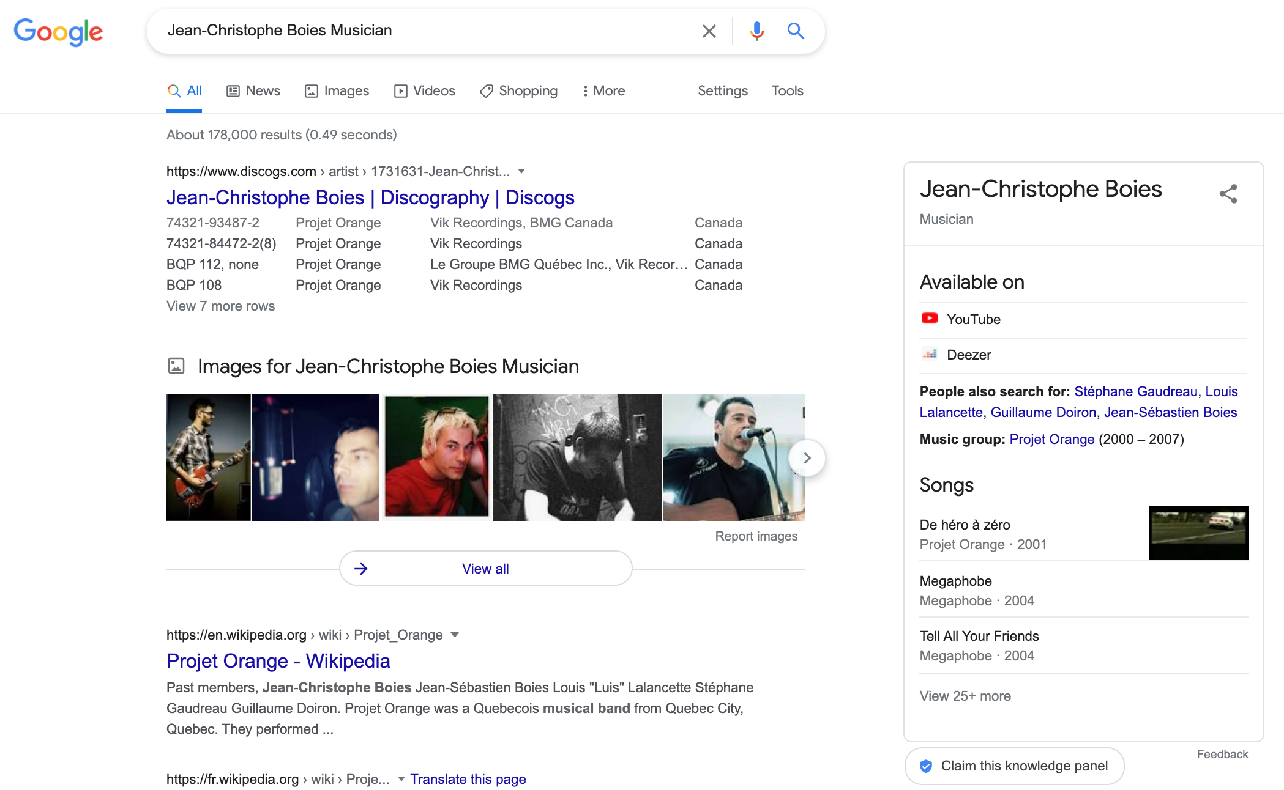Open the Tools menu

[787, 90]
